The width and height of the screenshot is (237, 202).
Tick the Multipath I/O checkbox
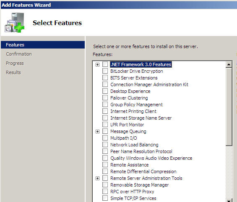point(105,138)
